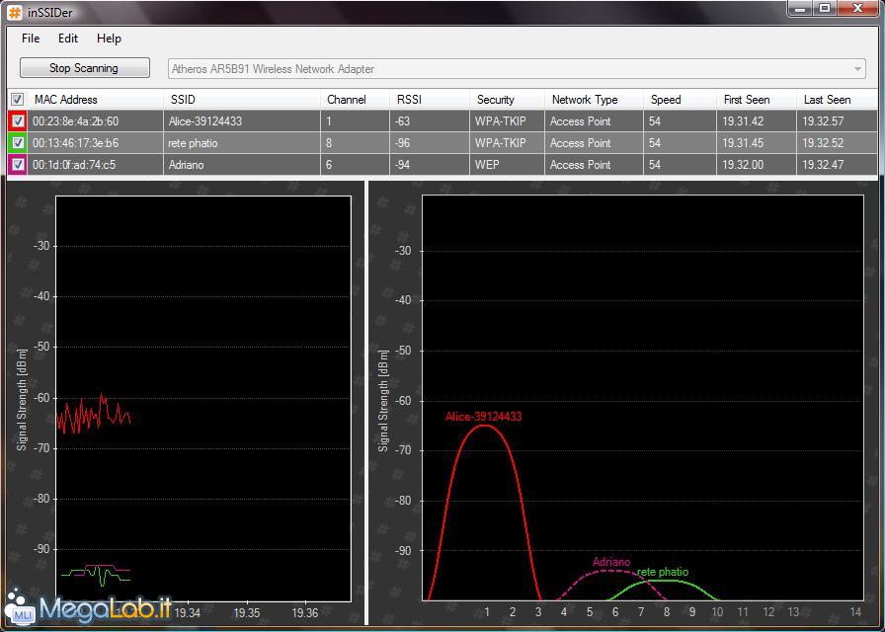Select MAC address 00:13:46:17:3e:b6
Screen dimensions: 885x632
76,143
